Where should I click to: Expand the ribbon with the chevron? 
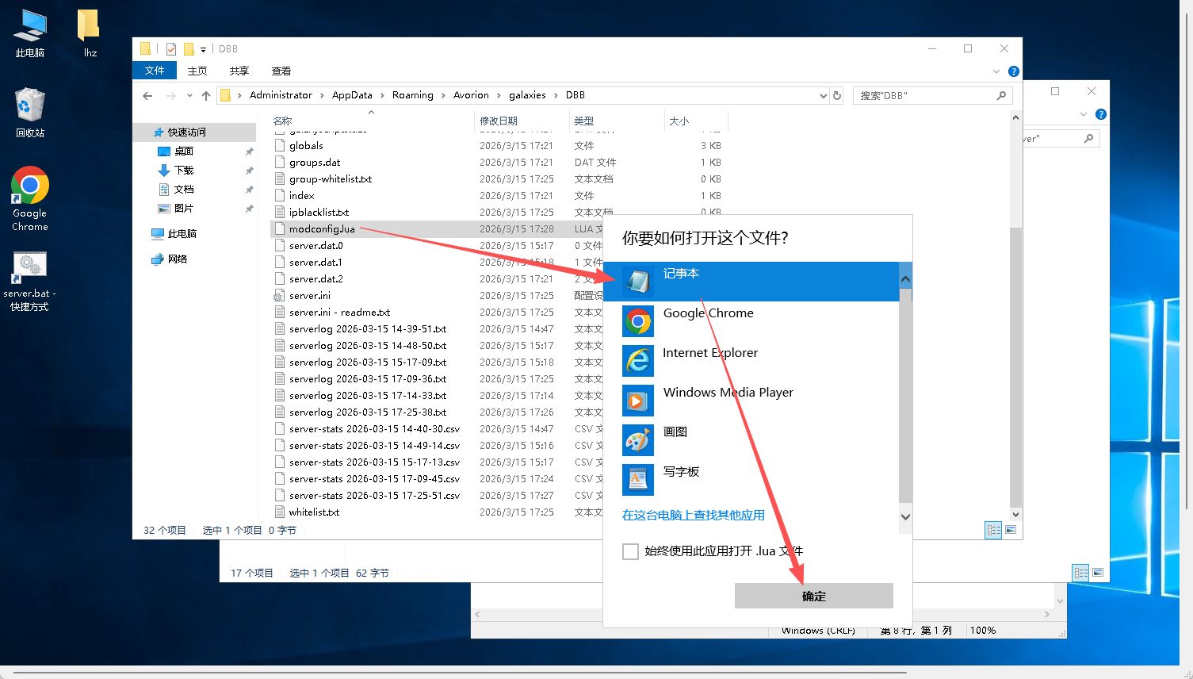pyautogui.click(x=996, y=71)
